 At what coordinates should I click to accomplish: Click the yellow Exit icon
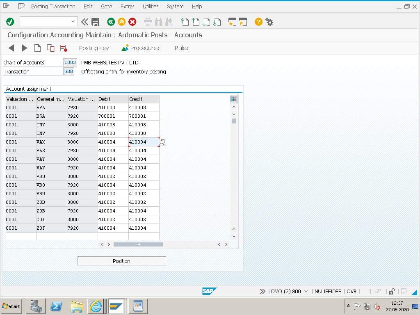(x=121, y=22)
